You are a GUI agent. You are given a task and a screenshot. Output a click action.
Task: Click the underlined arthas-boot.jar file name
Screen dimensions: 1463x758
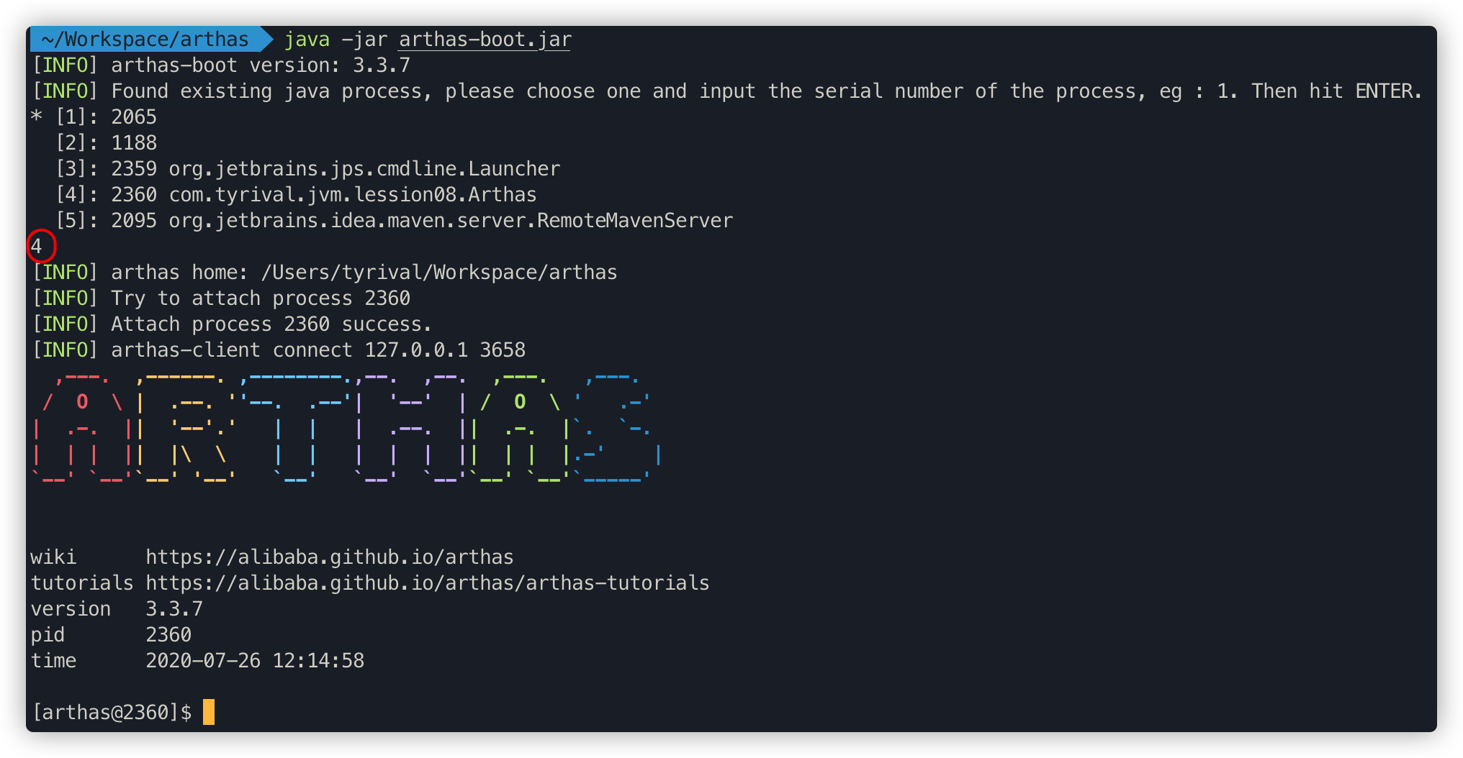485,40
